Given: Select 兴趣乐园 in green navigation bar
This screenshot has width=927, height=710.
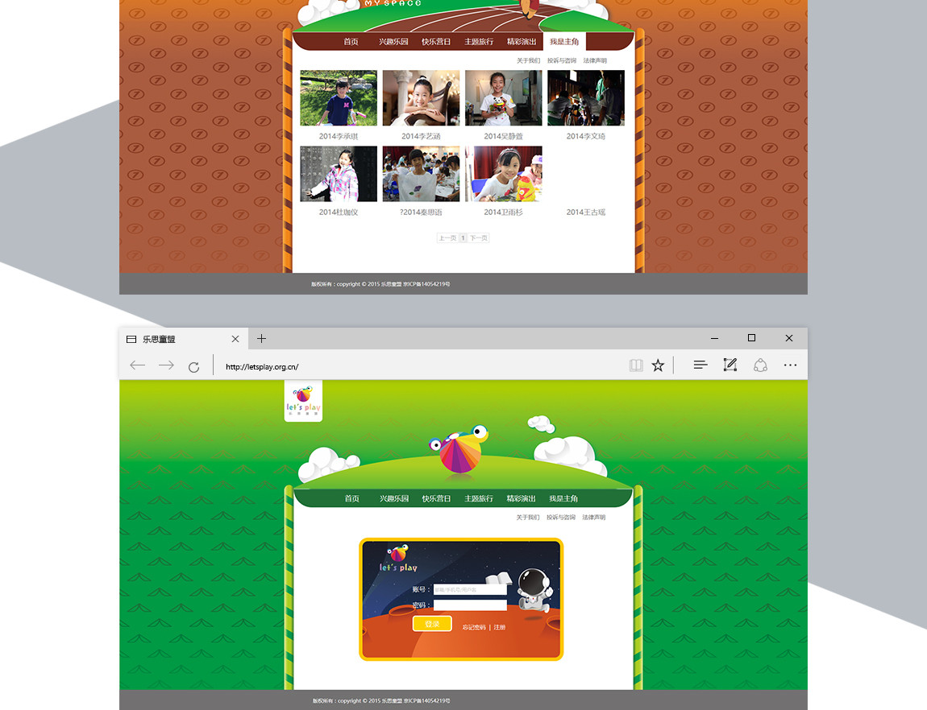Looking at the screenshot, I should (394, 499).
